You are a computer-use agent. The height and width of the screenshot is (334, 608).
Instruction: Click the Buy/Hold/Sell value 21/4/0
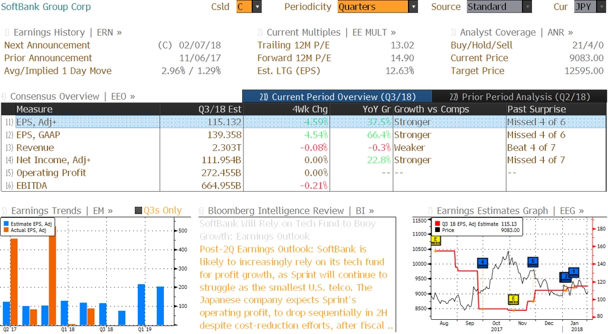click(x=588, y=45)
